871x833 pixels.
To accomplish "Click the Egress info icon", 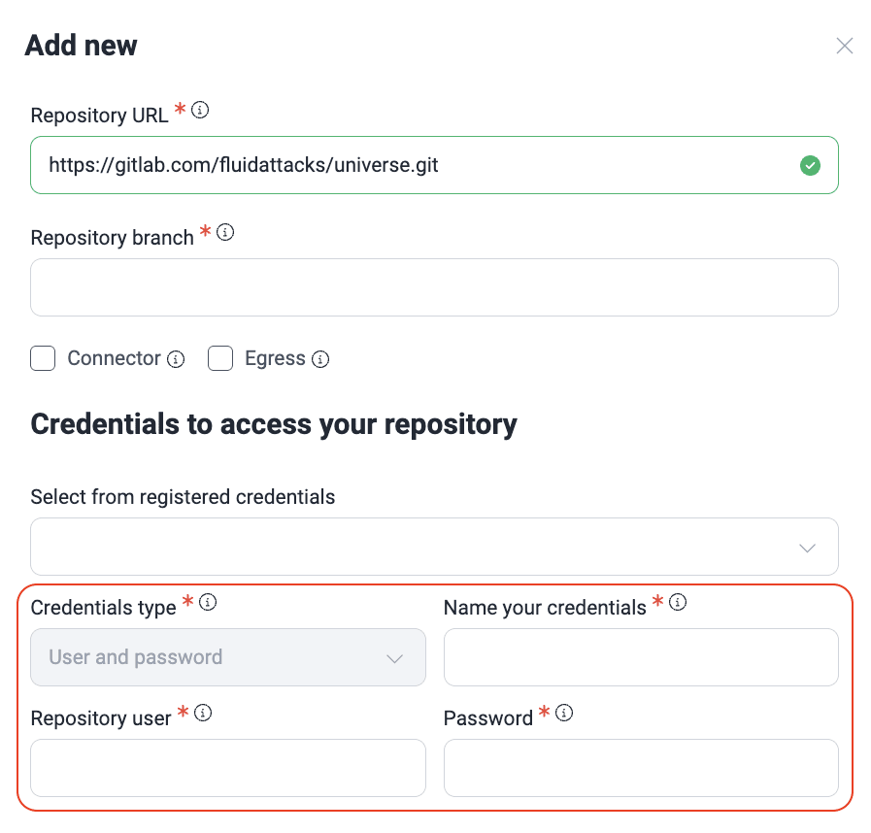I will [x=320, y=359].
